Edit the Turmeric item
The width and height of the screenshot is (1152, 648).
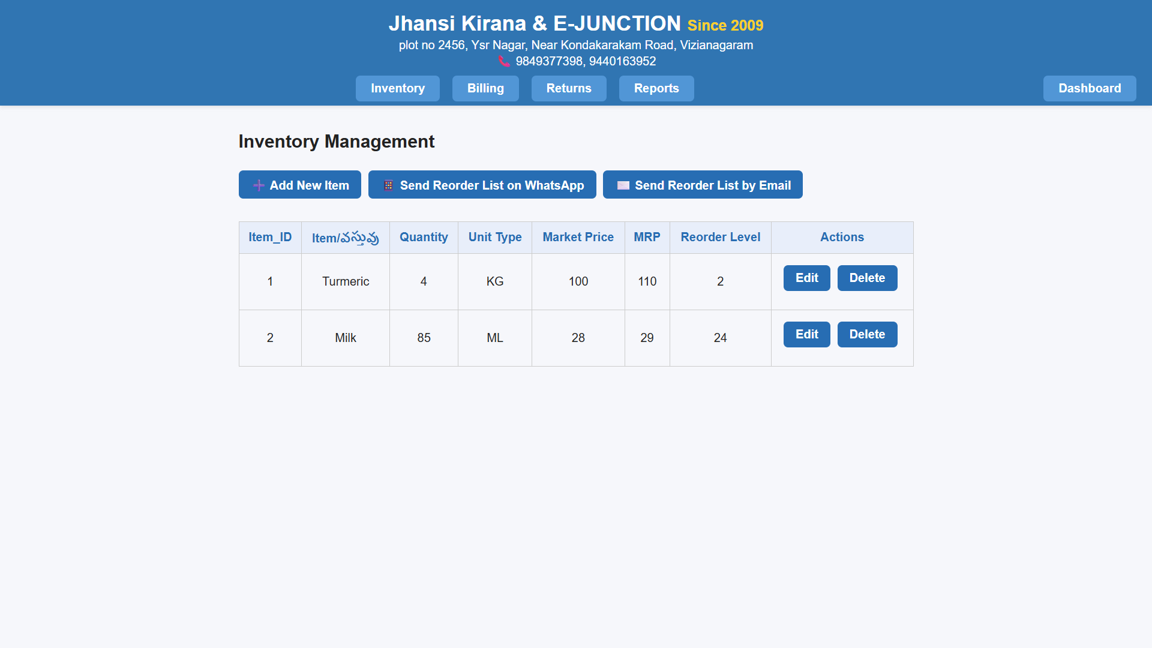806,278
